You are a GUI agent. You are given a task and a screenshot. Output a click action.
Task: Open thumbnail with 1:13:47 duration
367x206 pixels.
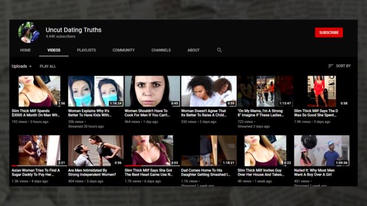[x=266, y=91]
